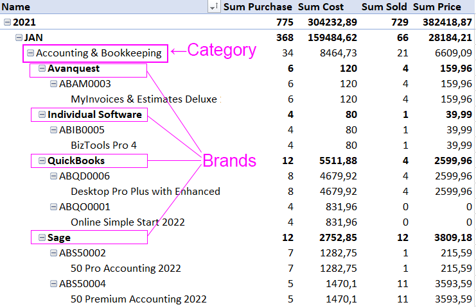Screen dimensions: 476x307
Task: Collapse the ABS50002 item row
Action: (53, 253)
